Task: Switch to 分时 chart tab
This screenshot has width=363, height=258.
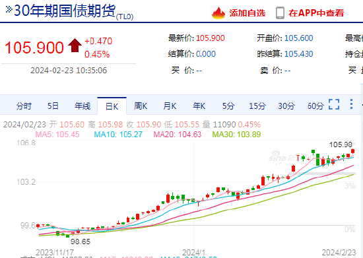Action: (24, 106)
